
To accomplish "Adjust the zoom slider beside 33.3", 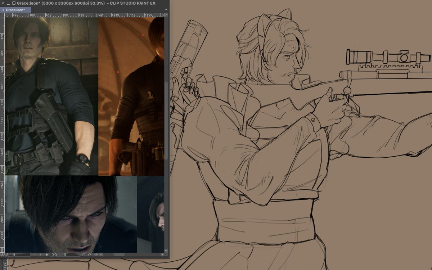I will [x=22, y=255].
